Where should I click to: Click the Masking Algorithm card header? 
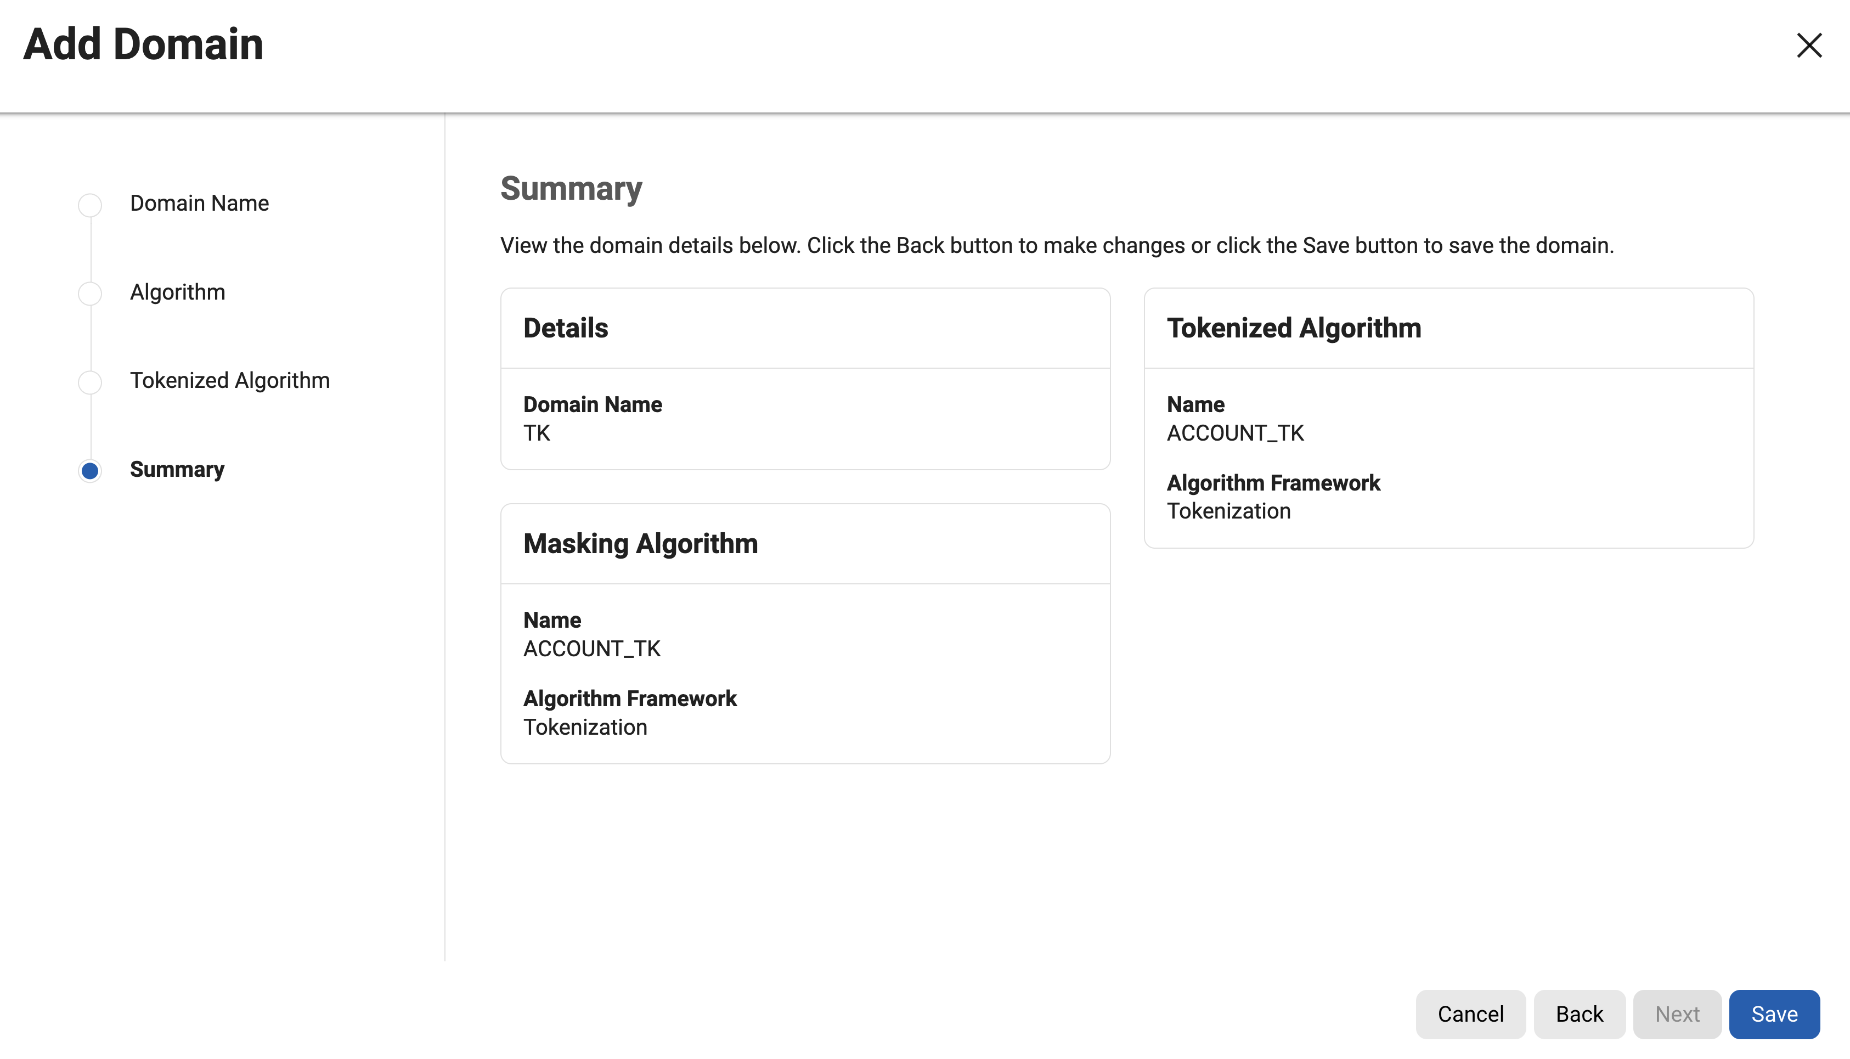tap(640, 543)
